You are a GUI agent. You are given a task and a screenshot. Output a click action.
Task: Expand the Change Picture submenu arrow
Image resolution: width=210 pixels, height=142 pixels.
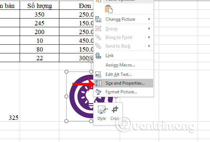pos(149,19)
